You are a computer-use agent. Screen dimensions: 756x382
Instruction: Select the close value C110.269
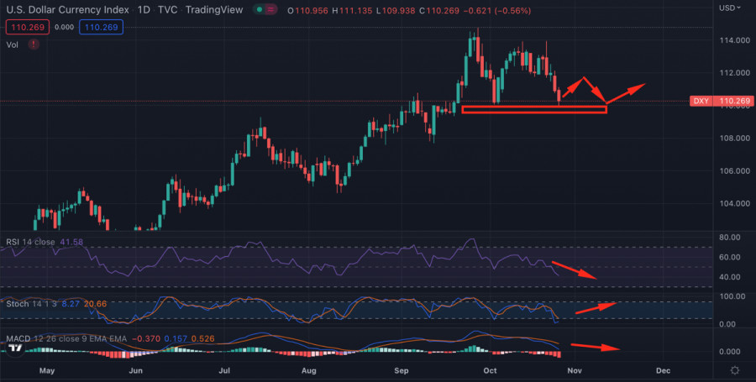coord(439,10)
